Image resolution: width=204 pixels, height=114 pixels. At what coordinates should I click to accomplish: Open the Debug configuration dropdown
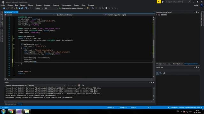39,8
